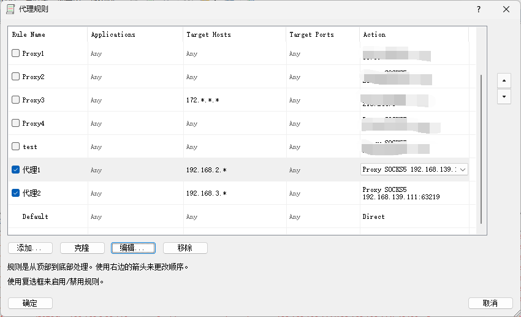Select the Default rule name
Viewport: 521px width, 317px height.
click(x=35, y=216)
